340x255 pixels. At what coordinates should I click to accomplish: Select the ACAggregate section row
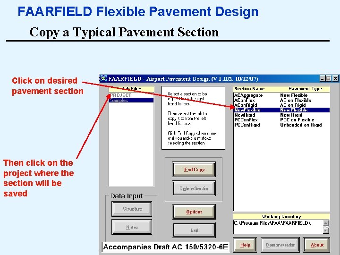tap(281, 95)
